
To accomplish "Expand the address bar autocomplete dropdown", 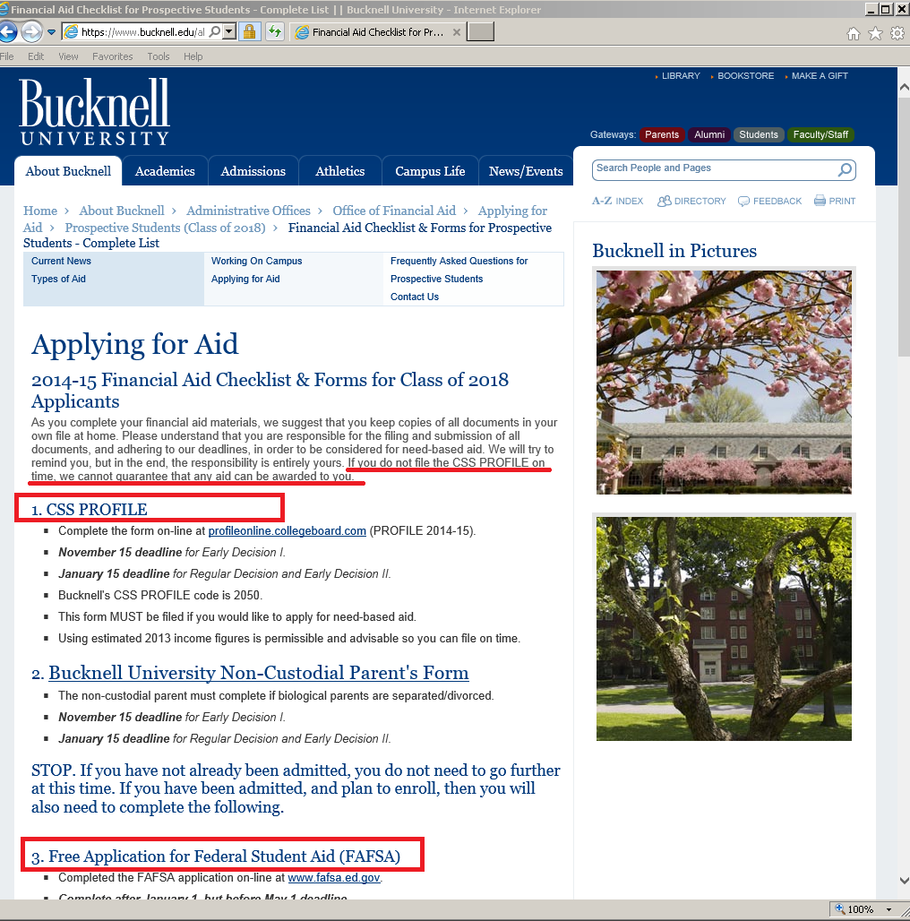I will pos(229,32).
